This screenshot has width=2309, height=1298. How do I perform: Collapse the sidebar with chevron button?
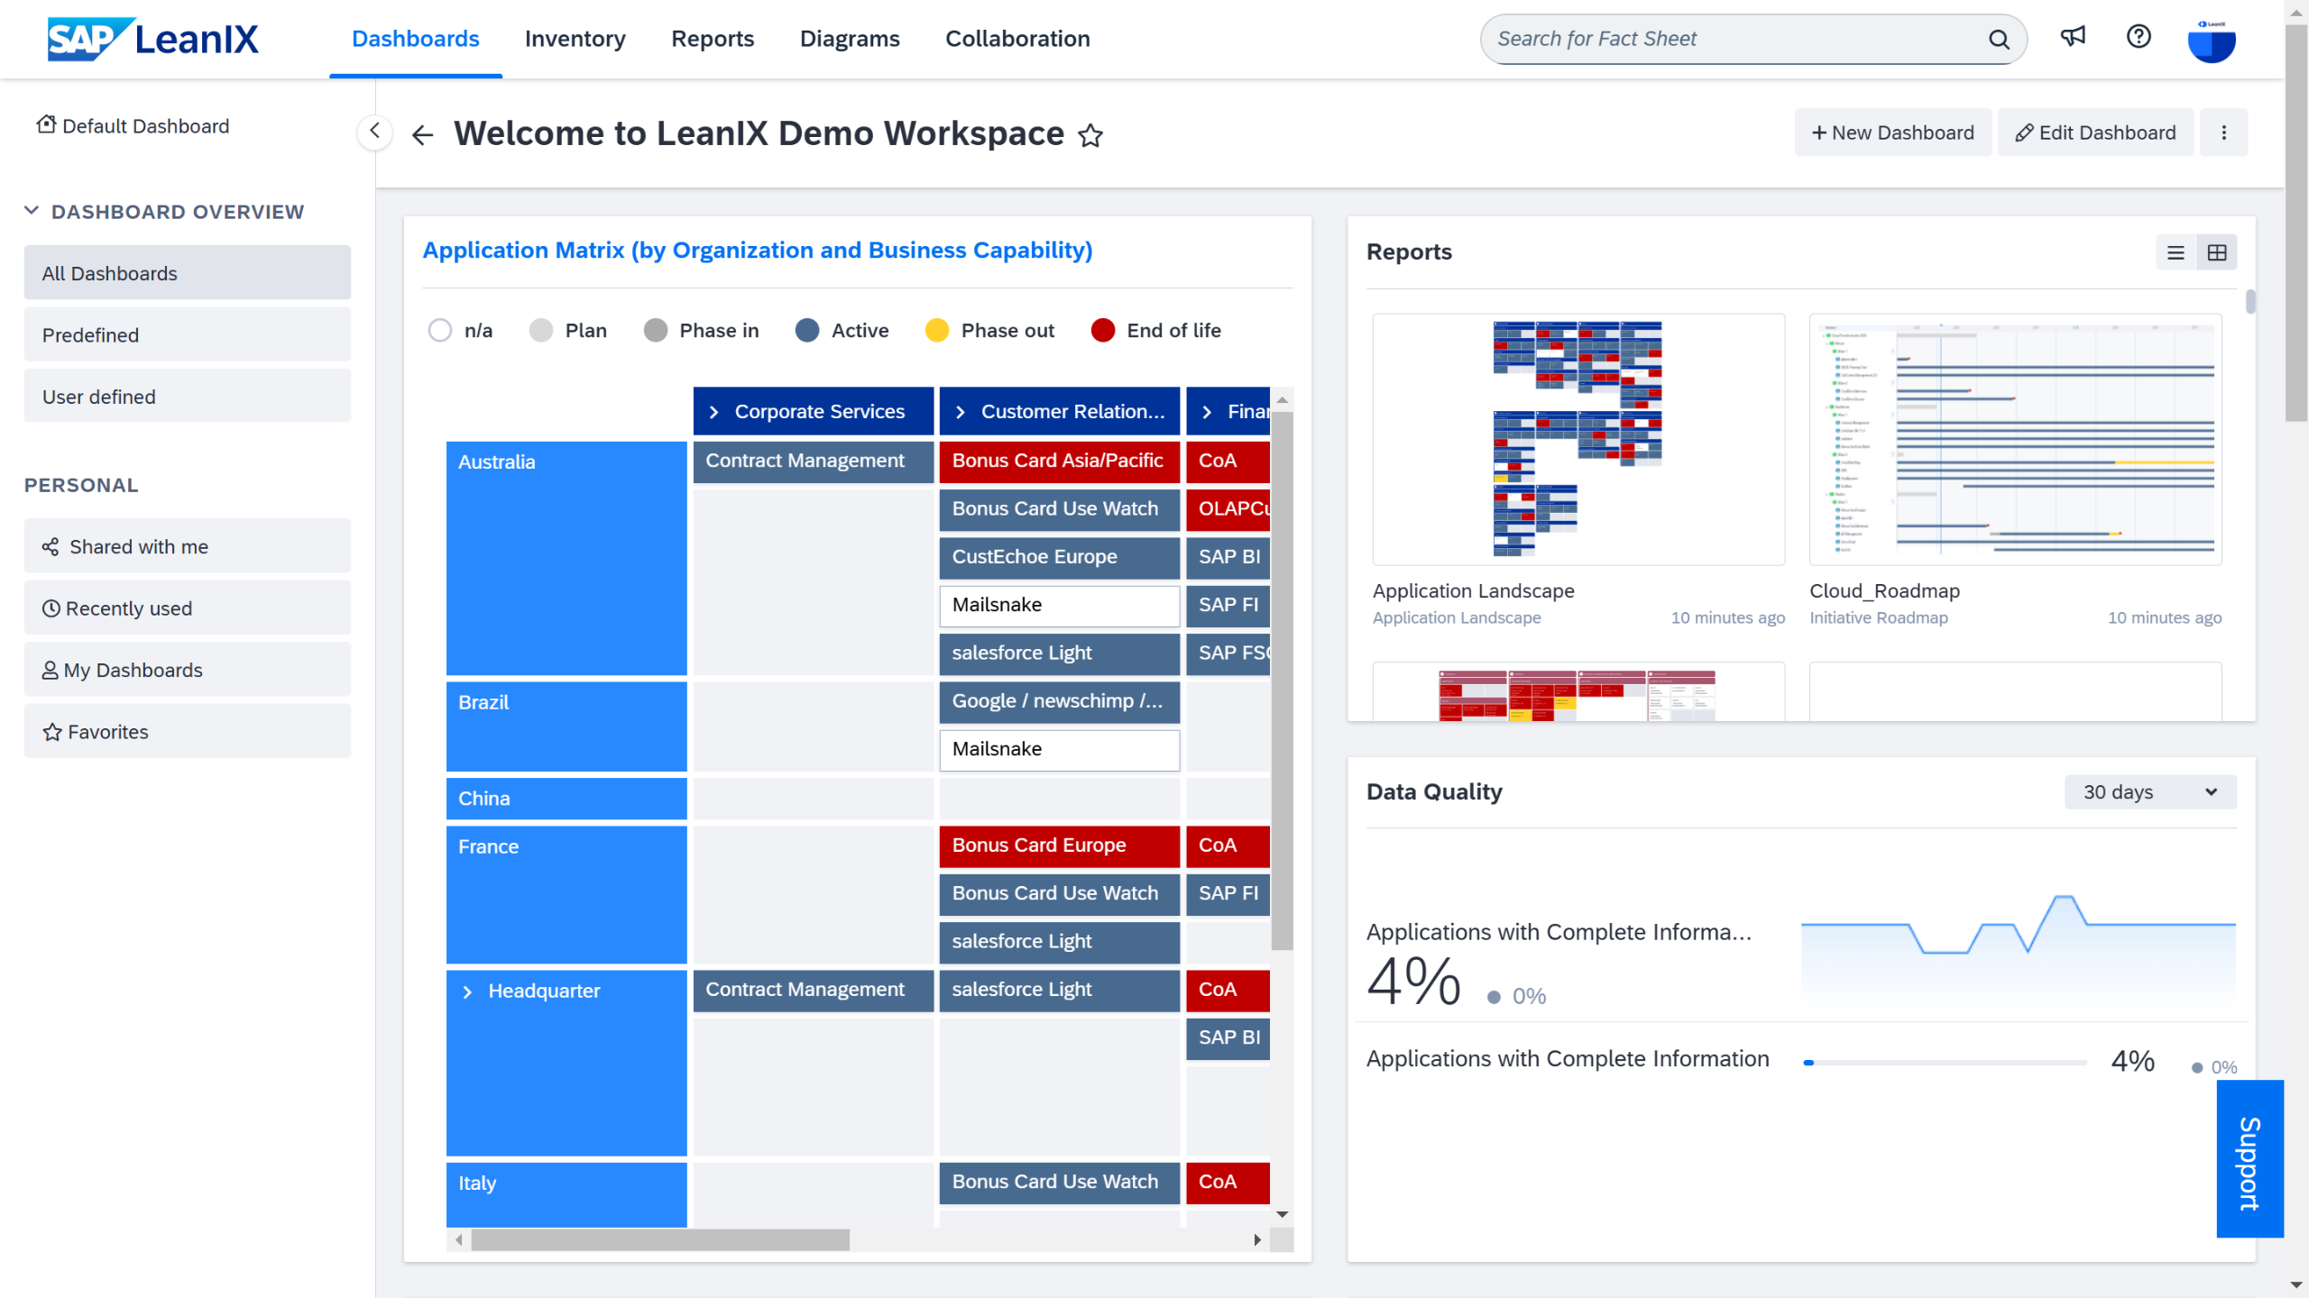pos(374,132)
